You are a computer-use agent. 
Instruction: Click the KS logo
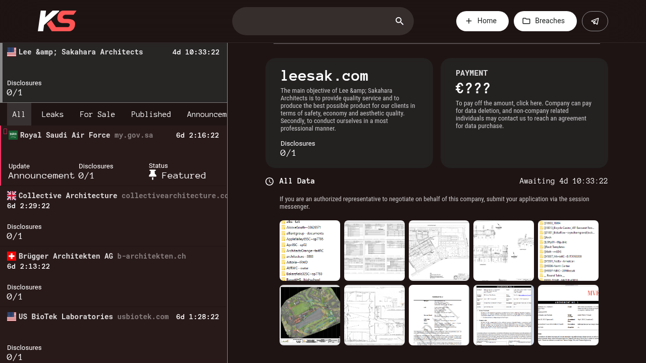57,21
